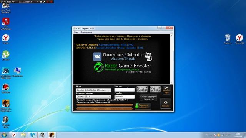Image resolution: width=246 pixels, height=138 pixels.
Task: Open the Computer desktop icon
Action: pyautogui.click(x=17, y=72)
